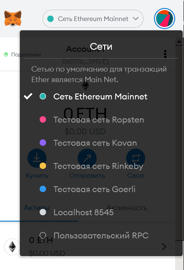184x270 pixels.
Task: Click the checkmark next to Ethereum Mainnet
Action: 28,96
